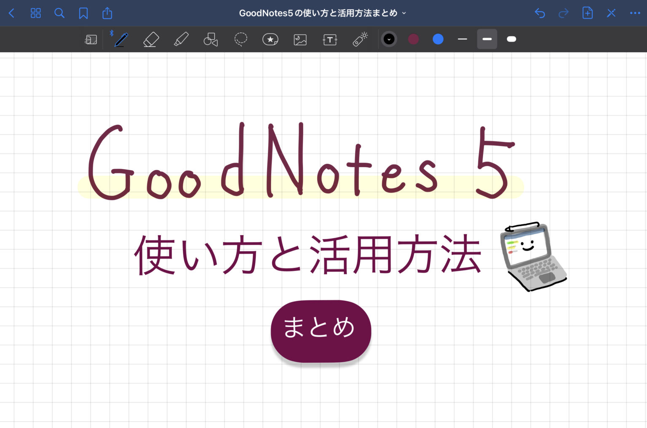Screen dimensions: 647x428
Task: Add a new page to the notebook
Action: pos(587,13)
